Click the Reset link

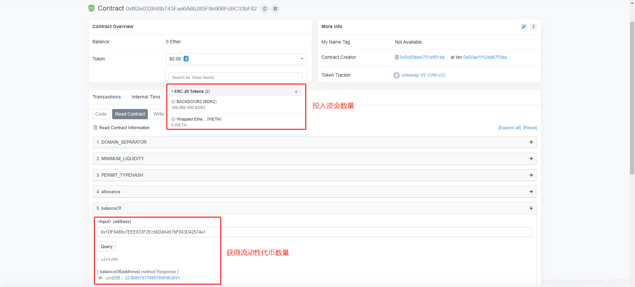tap(530, 128)
